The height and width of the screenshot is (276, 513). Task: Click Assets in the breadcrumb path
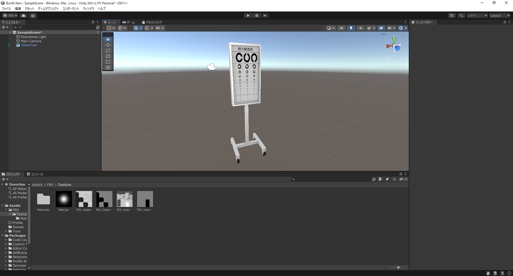pos(37,185)
